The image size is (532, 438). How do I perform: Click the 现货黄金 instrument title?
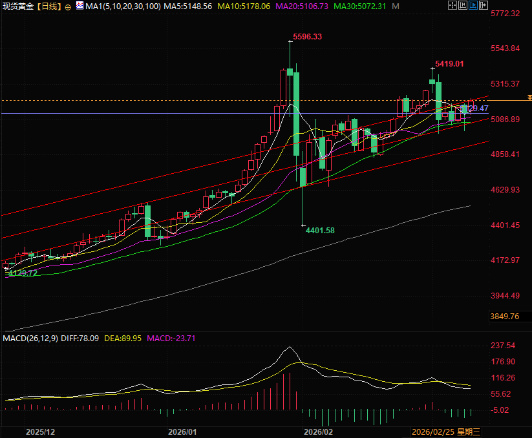[x=18, y=6]
